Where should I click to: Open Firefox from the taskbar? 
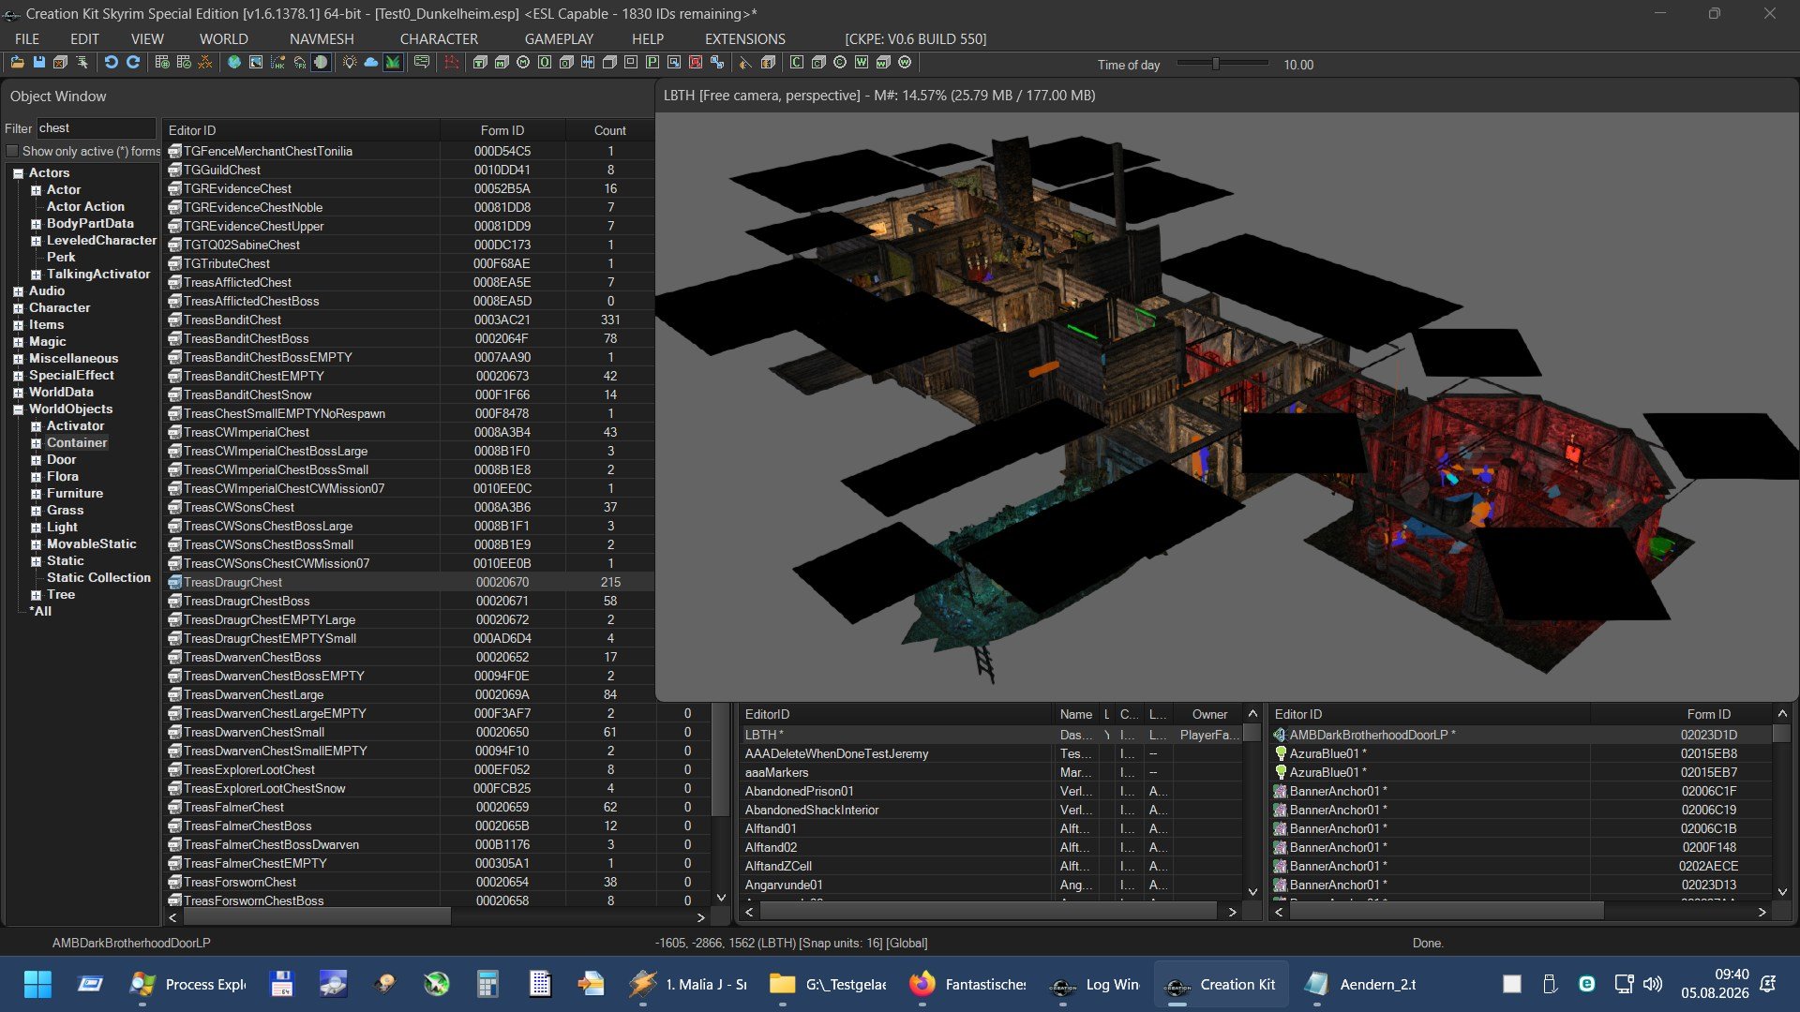pyautogui.click(x=967, y=984)
